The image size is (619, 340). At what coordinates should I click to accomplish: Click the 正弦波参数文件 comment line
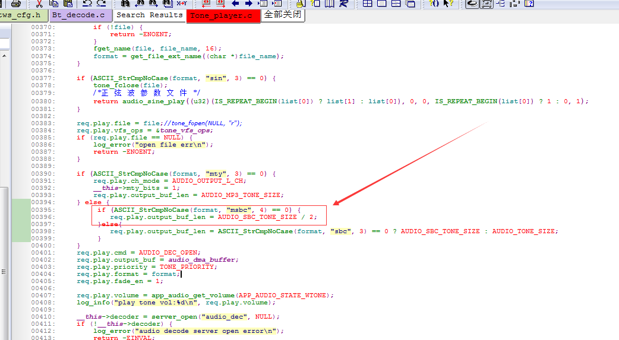coord(147,93)
